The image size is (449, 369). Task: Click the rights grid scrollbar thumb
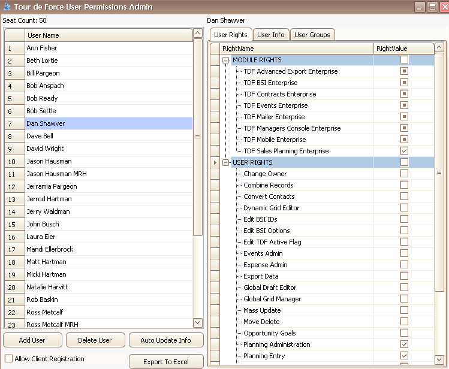tap(439, 172)
